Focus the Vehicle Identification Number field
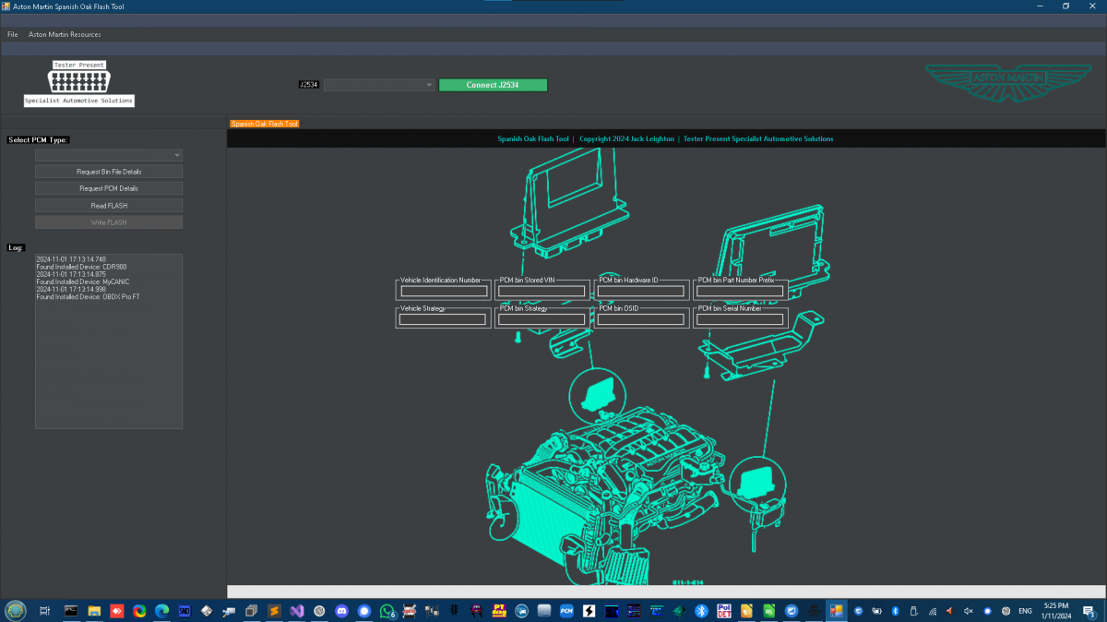 [444, 292]
